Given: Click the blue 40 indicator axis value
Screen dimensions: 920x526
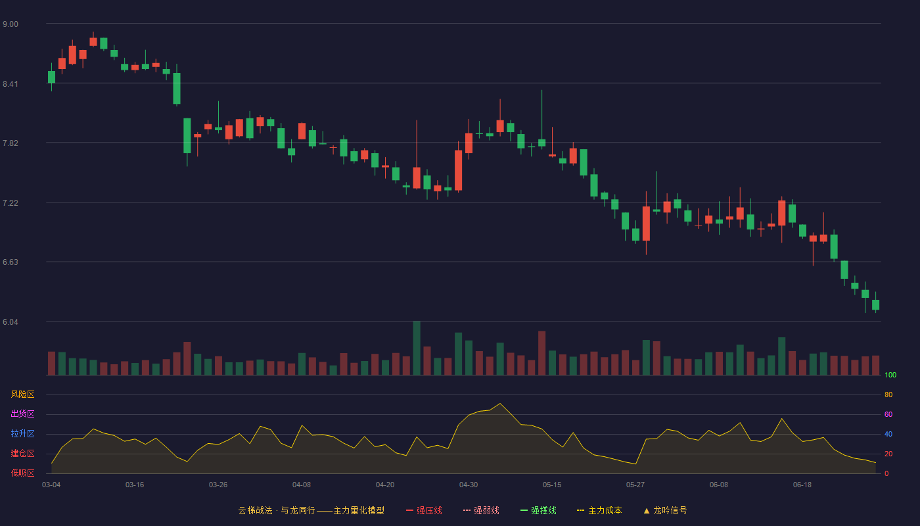Looking at the screenshot, I should click(888, 435).
